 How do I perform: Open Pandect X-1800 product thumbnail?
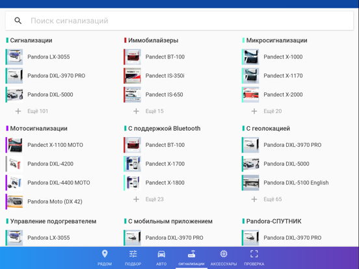coord(132,183)
